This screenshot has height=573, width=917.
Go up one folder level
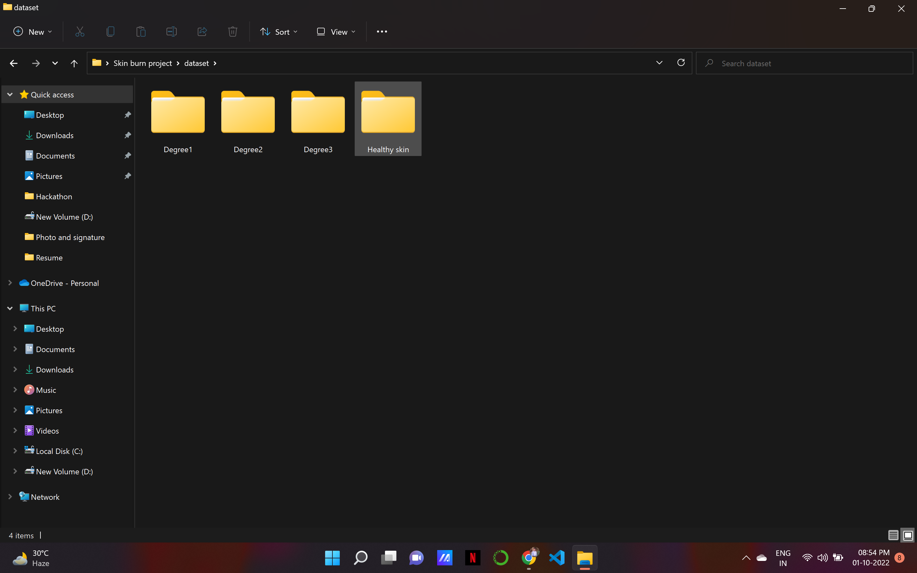[x=74, y=63]
